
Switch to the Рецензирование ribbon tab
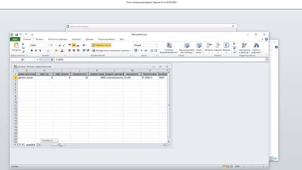[x=107, y=39]
